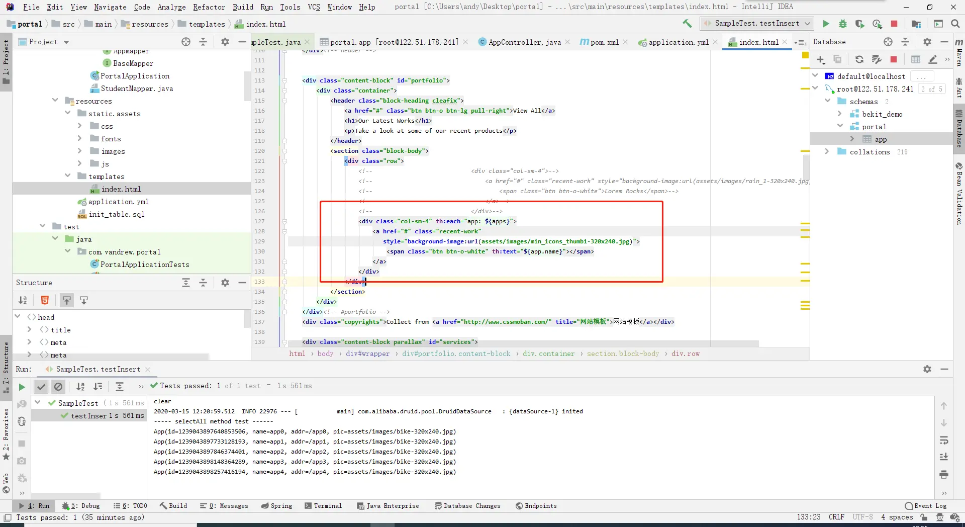The width and height of the screenshot is (965, 527).
Task: Click the CRLF line separator in status bar
Action: click(836, 517)
